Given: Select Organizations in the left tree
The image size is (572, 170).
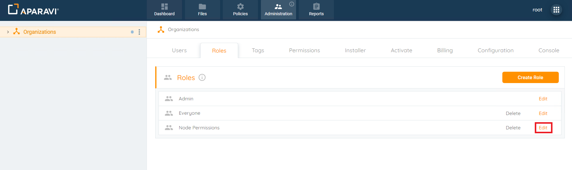Looking at the screenshot, I should (x=40, y=32).
